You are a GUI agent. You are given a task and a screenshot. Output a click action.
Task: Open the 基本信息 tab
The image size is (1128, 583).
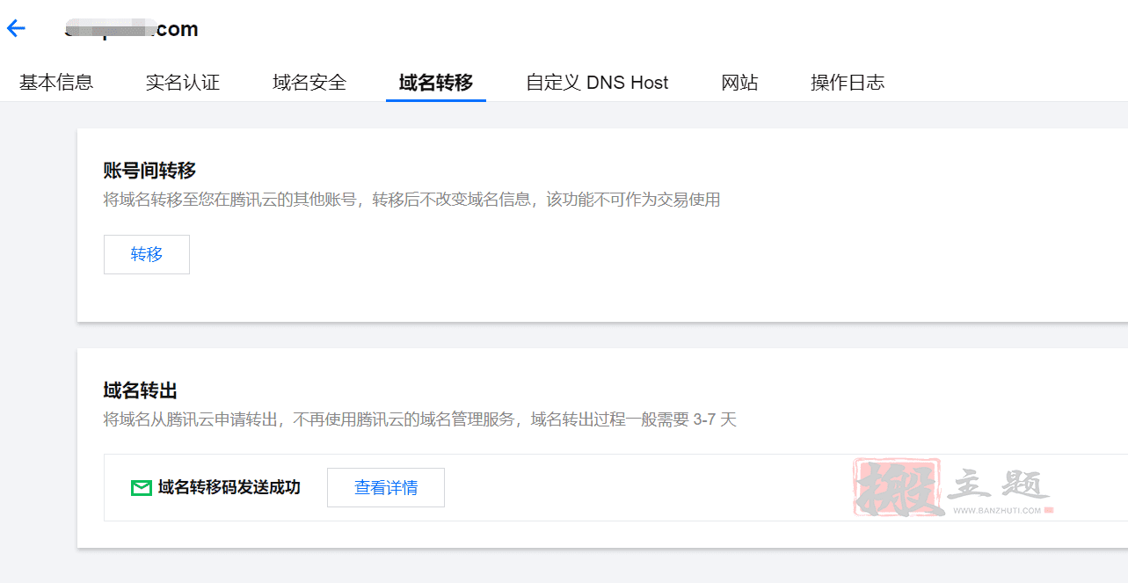point(56,83)
